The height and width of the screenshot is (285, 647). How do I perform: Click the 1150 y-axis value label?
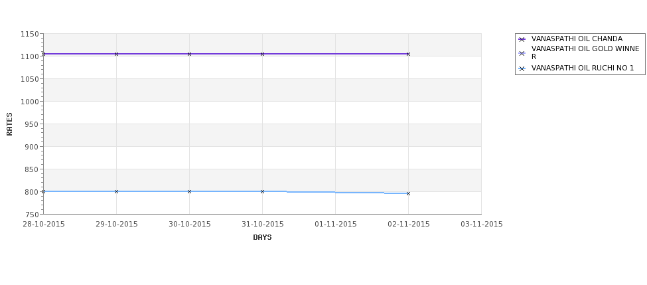pyautogui.click(x=30, y=35)
